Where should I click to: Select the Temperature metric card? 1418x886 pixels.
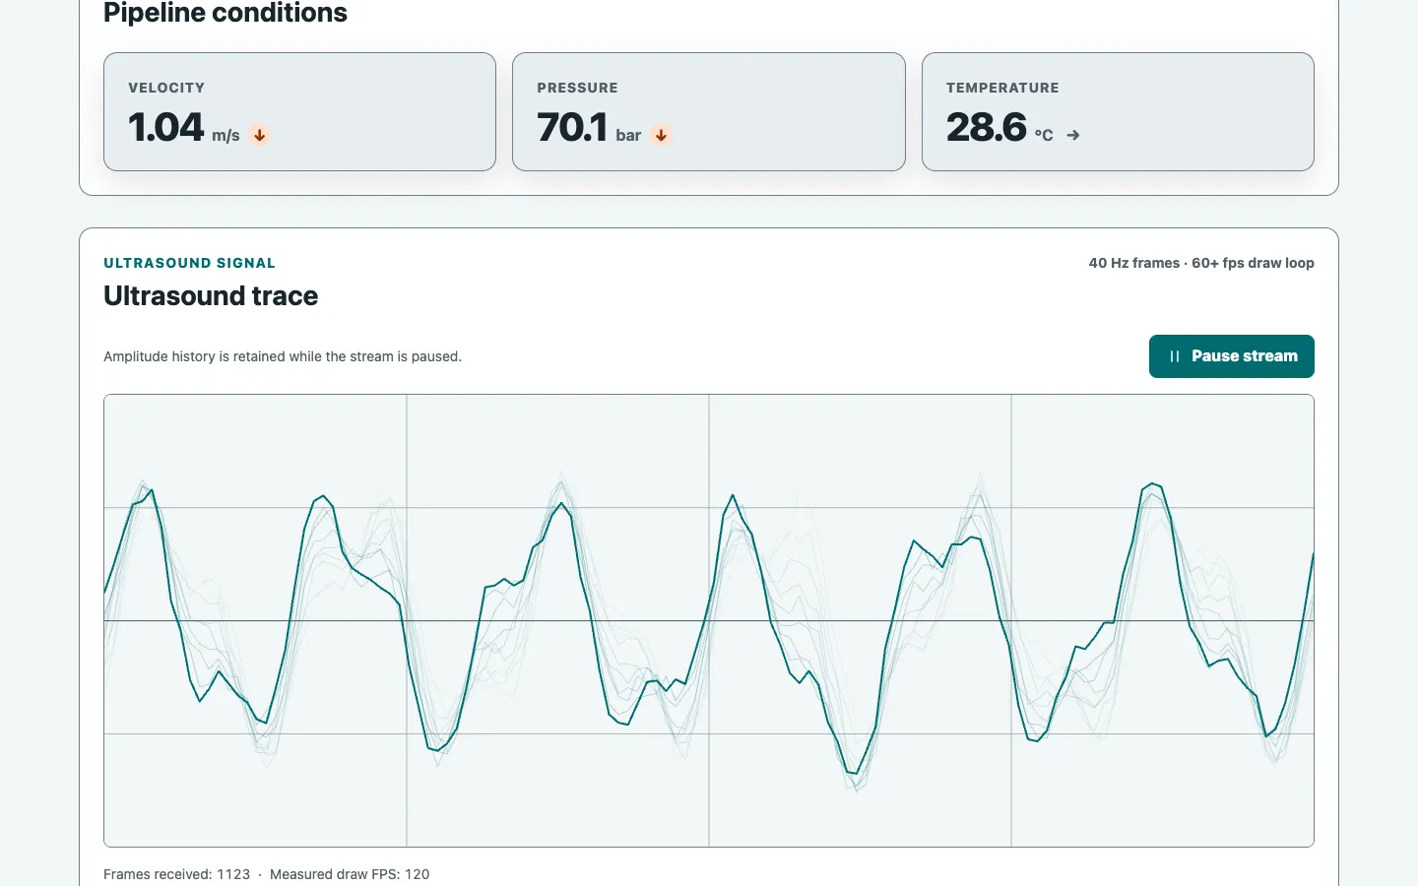1118,111
